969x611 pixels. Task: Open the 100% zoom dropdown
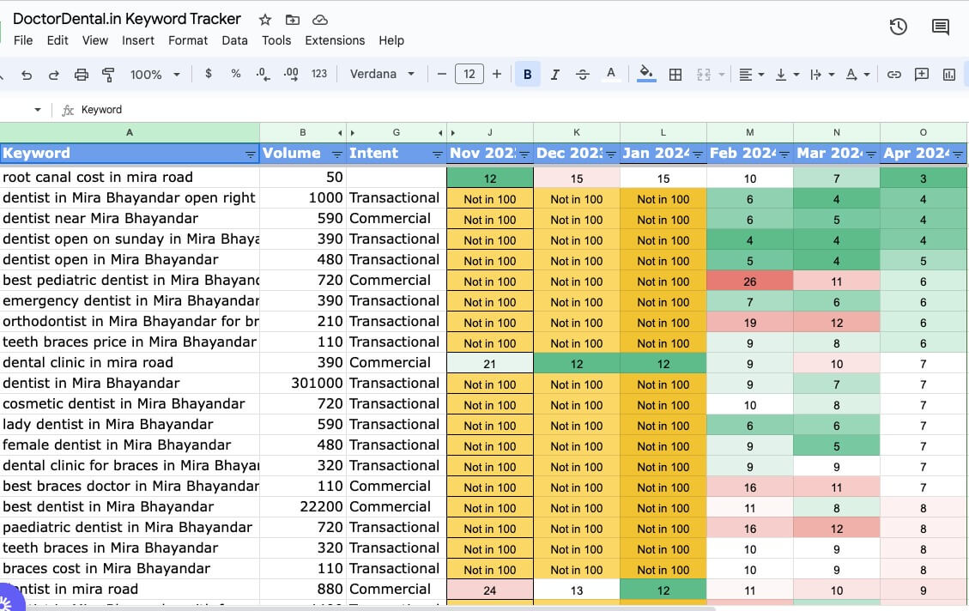click(x=154, y=75)
